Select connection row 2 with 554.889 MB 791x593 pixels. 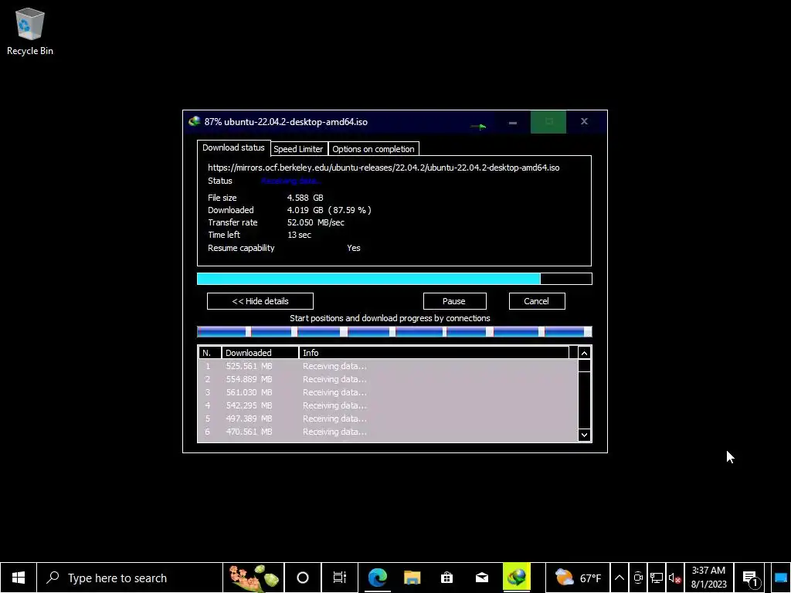[388, 379]
